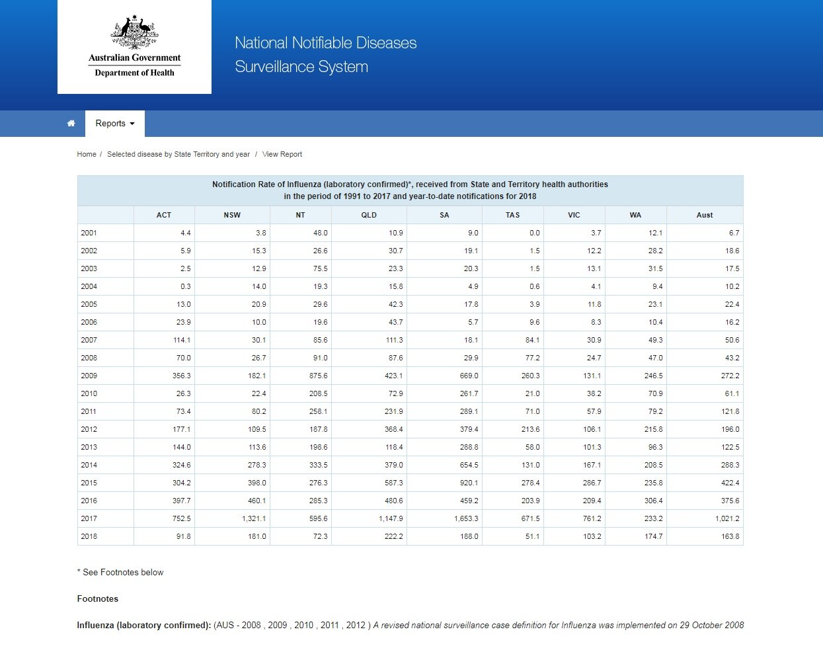Select the SA column header
The width and height of the screenshot is (823, 652).
pos(444,215)
